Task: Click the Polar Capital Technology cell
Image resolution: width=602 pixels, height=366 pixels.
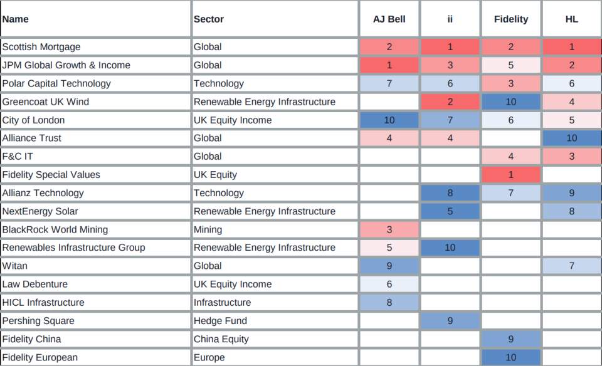Action: (x=56, y=83)
